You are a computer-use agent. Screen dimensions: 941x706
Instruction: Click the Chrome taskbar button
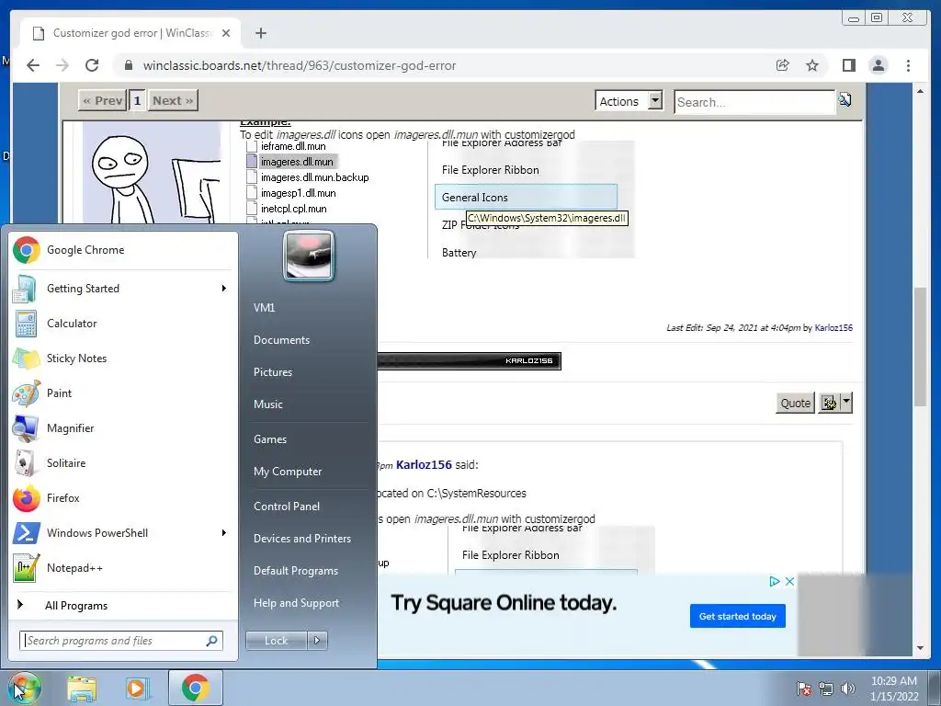coord(196,688)
